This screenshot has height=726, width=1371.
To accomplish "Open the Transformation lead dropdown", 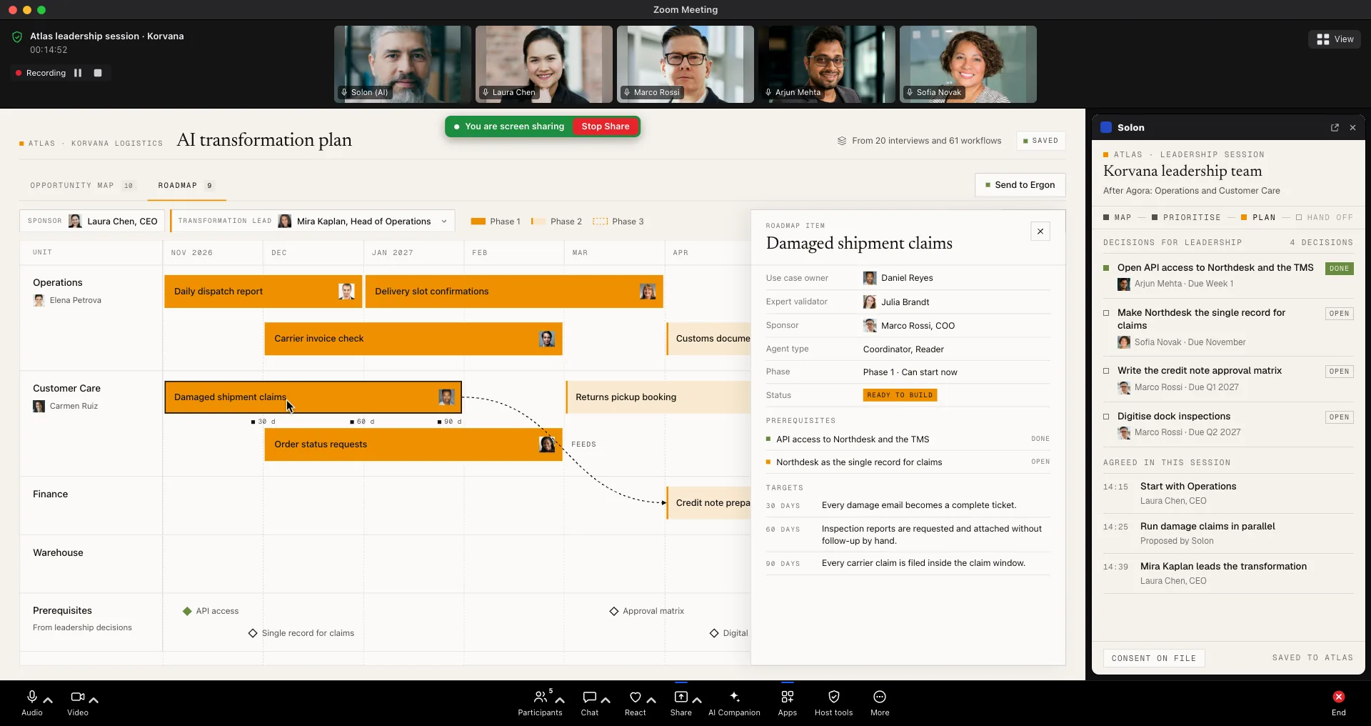I will [x=313, y=221].
